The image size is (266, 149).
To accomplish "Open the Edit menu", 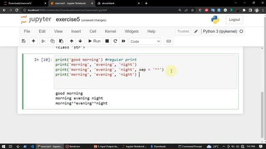I will point(42,31).
